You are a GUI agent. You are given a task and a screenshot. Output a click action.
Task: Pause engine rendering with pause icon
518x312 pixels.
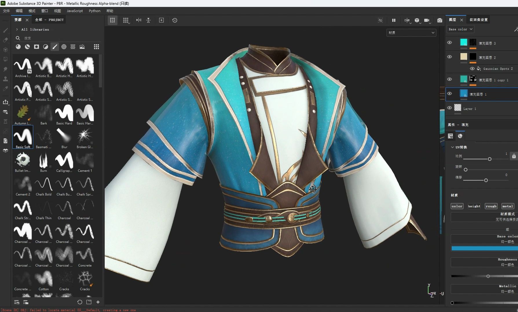tap(393, 20)
